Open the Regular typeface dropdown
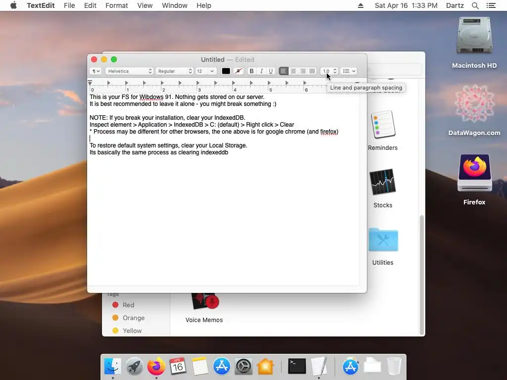 (x=175, y=71)
